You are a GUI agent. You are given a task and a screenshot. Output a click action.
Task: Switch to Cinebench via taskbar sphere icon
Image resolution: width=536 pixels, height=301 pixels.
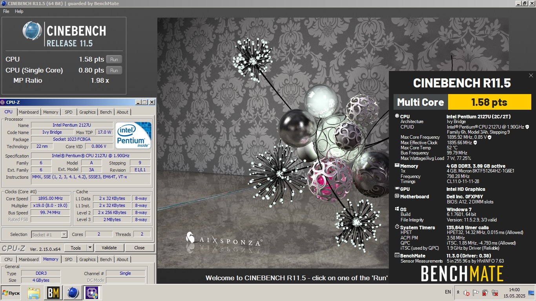[73, 293]
